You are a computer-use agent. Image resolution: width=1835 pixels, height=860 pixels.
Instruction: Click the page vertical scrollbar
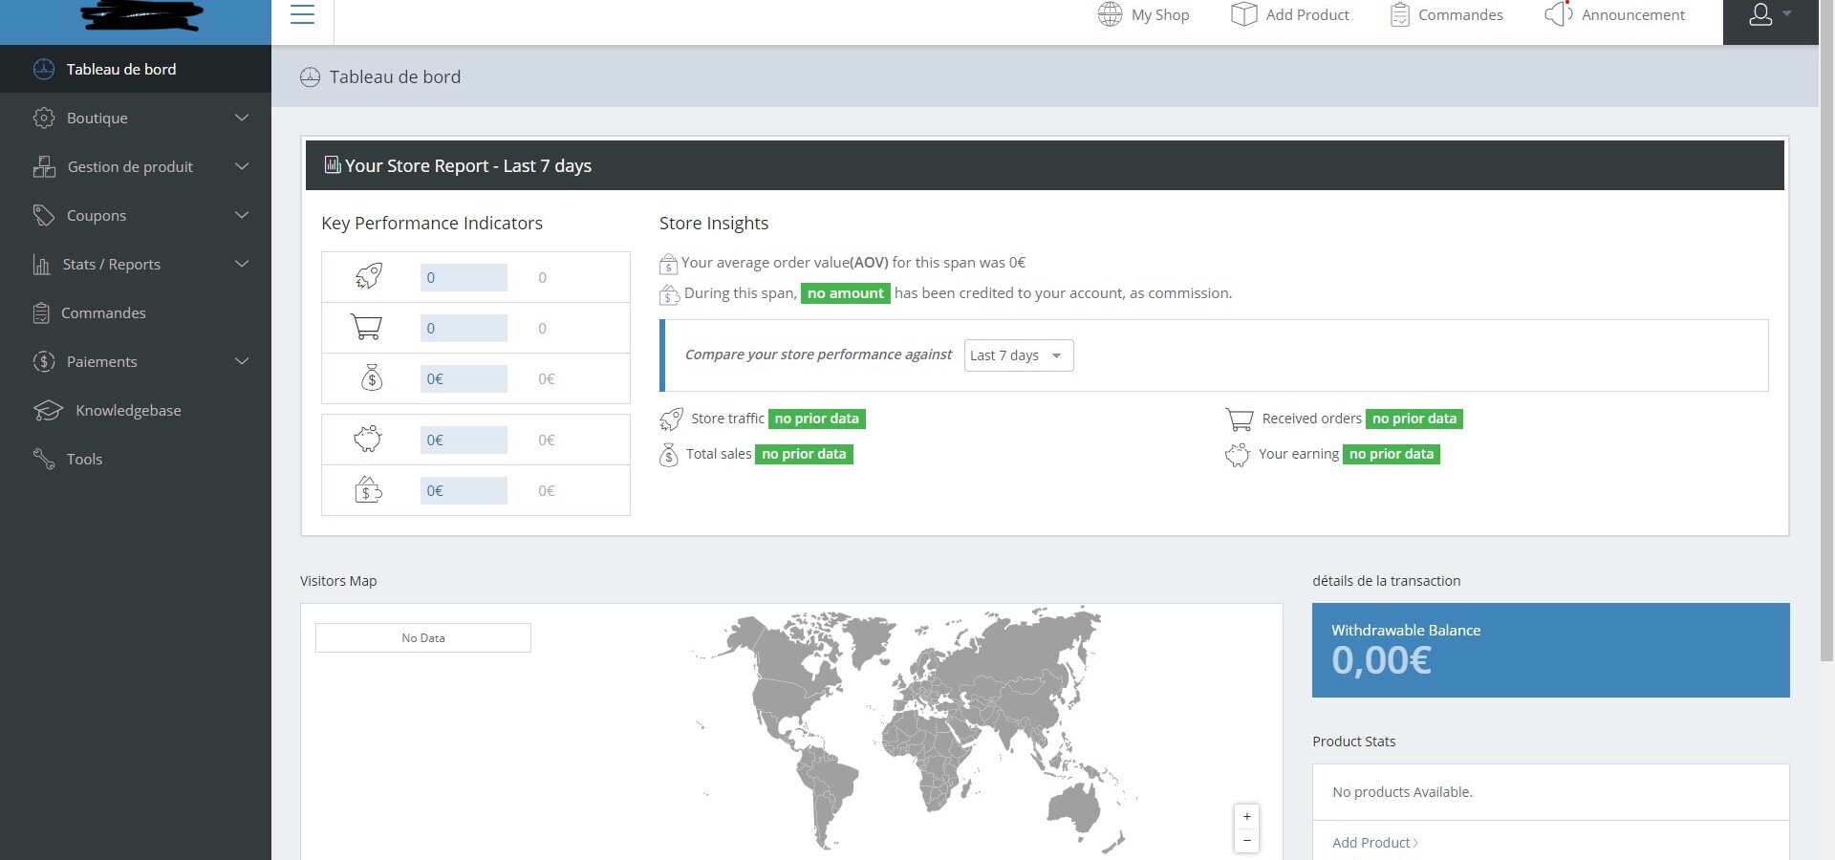[1826, 330]
